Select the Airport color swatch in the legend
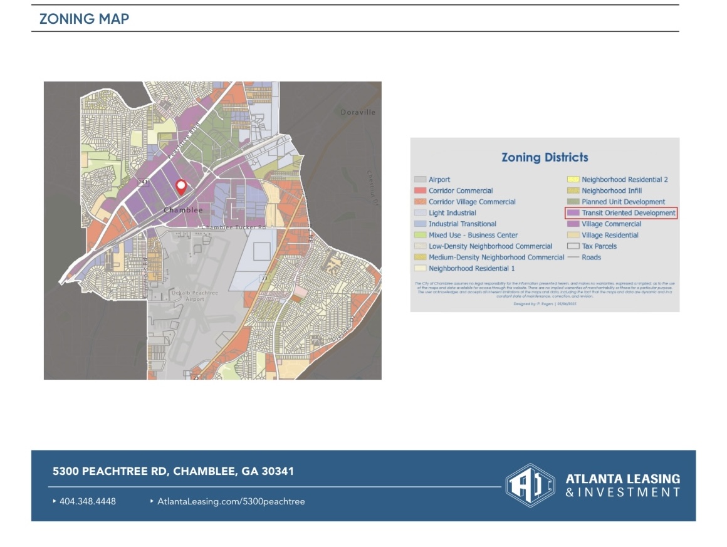727x547 pixels. click(x=419, y=180)
